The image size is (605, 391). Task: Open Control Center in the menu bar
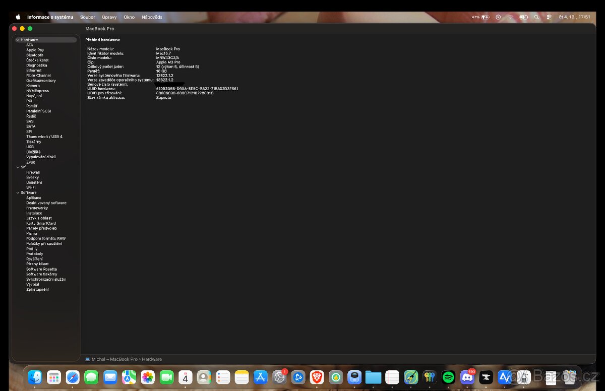[x=549, y=17]
